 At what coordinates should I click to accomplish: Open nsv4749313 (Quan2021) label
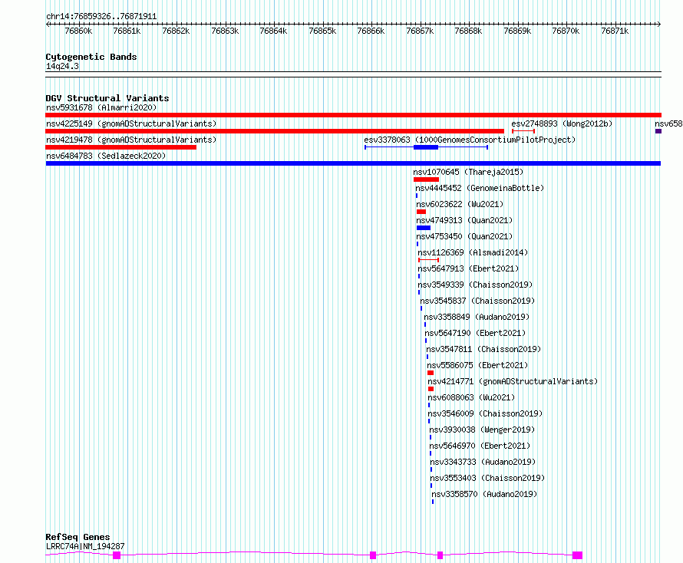pos(464,220)
